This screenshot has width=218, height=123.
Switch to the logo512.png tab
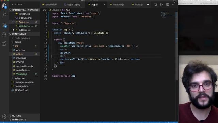coord(72,5)
